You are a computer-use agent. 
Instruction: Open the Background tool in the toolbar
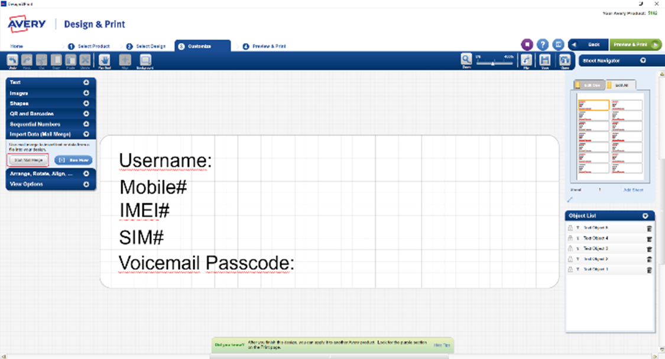145,60
